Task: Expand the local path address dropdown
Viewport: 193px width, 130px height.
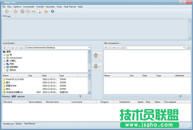Action: click(x=89, y=48)
